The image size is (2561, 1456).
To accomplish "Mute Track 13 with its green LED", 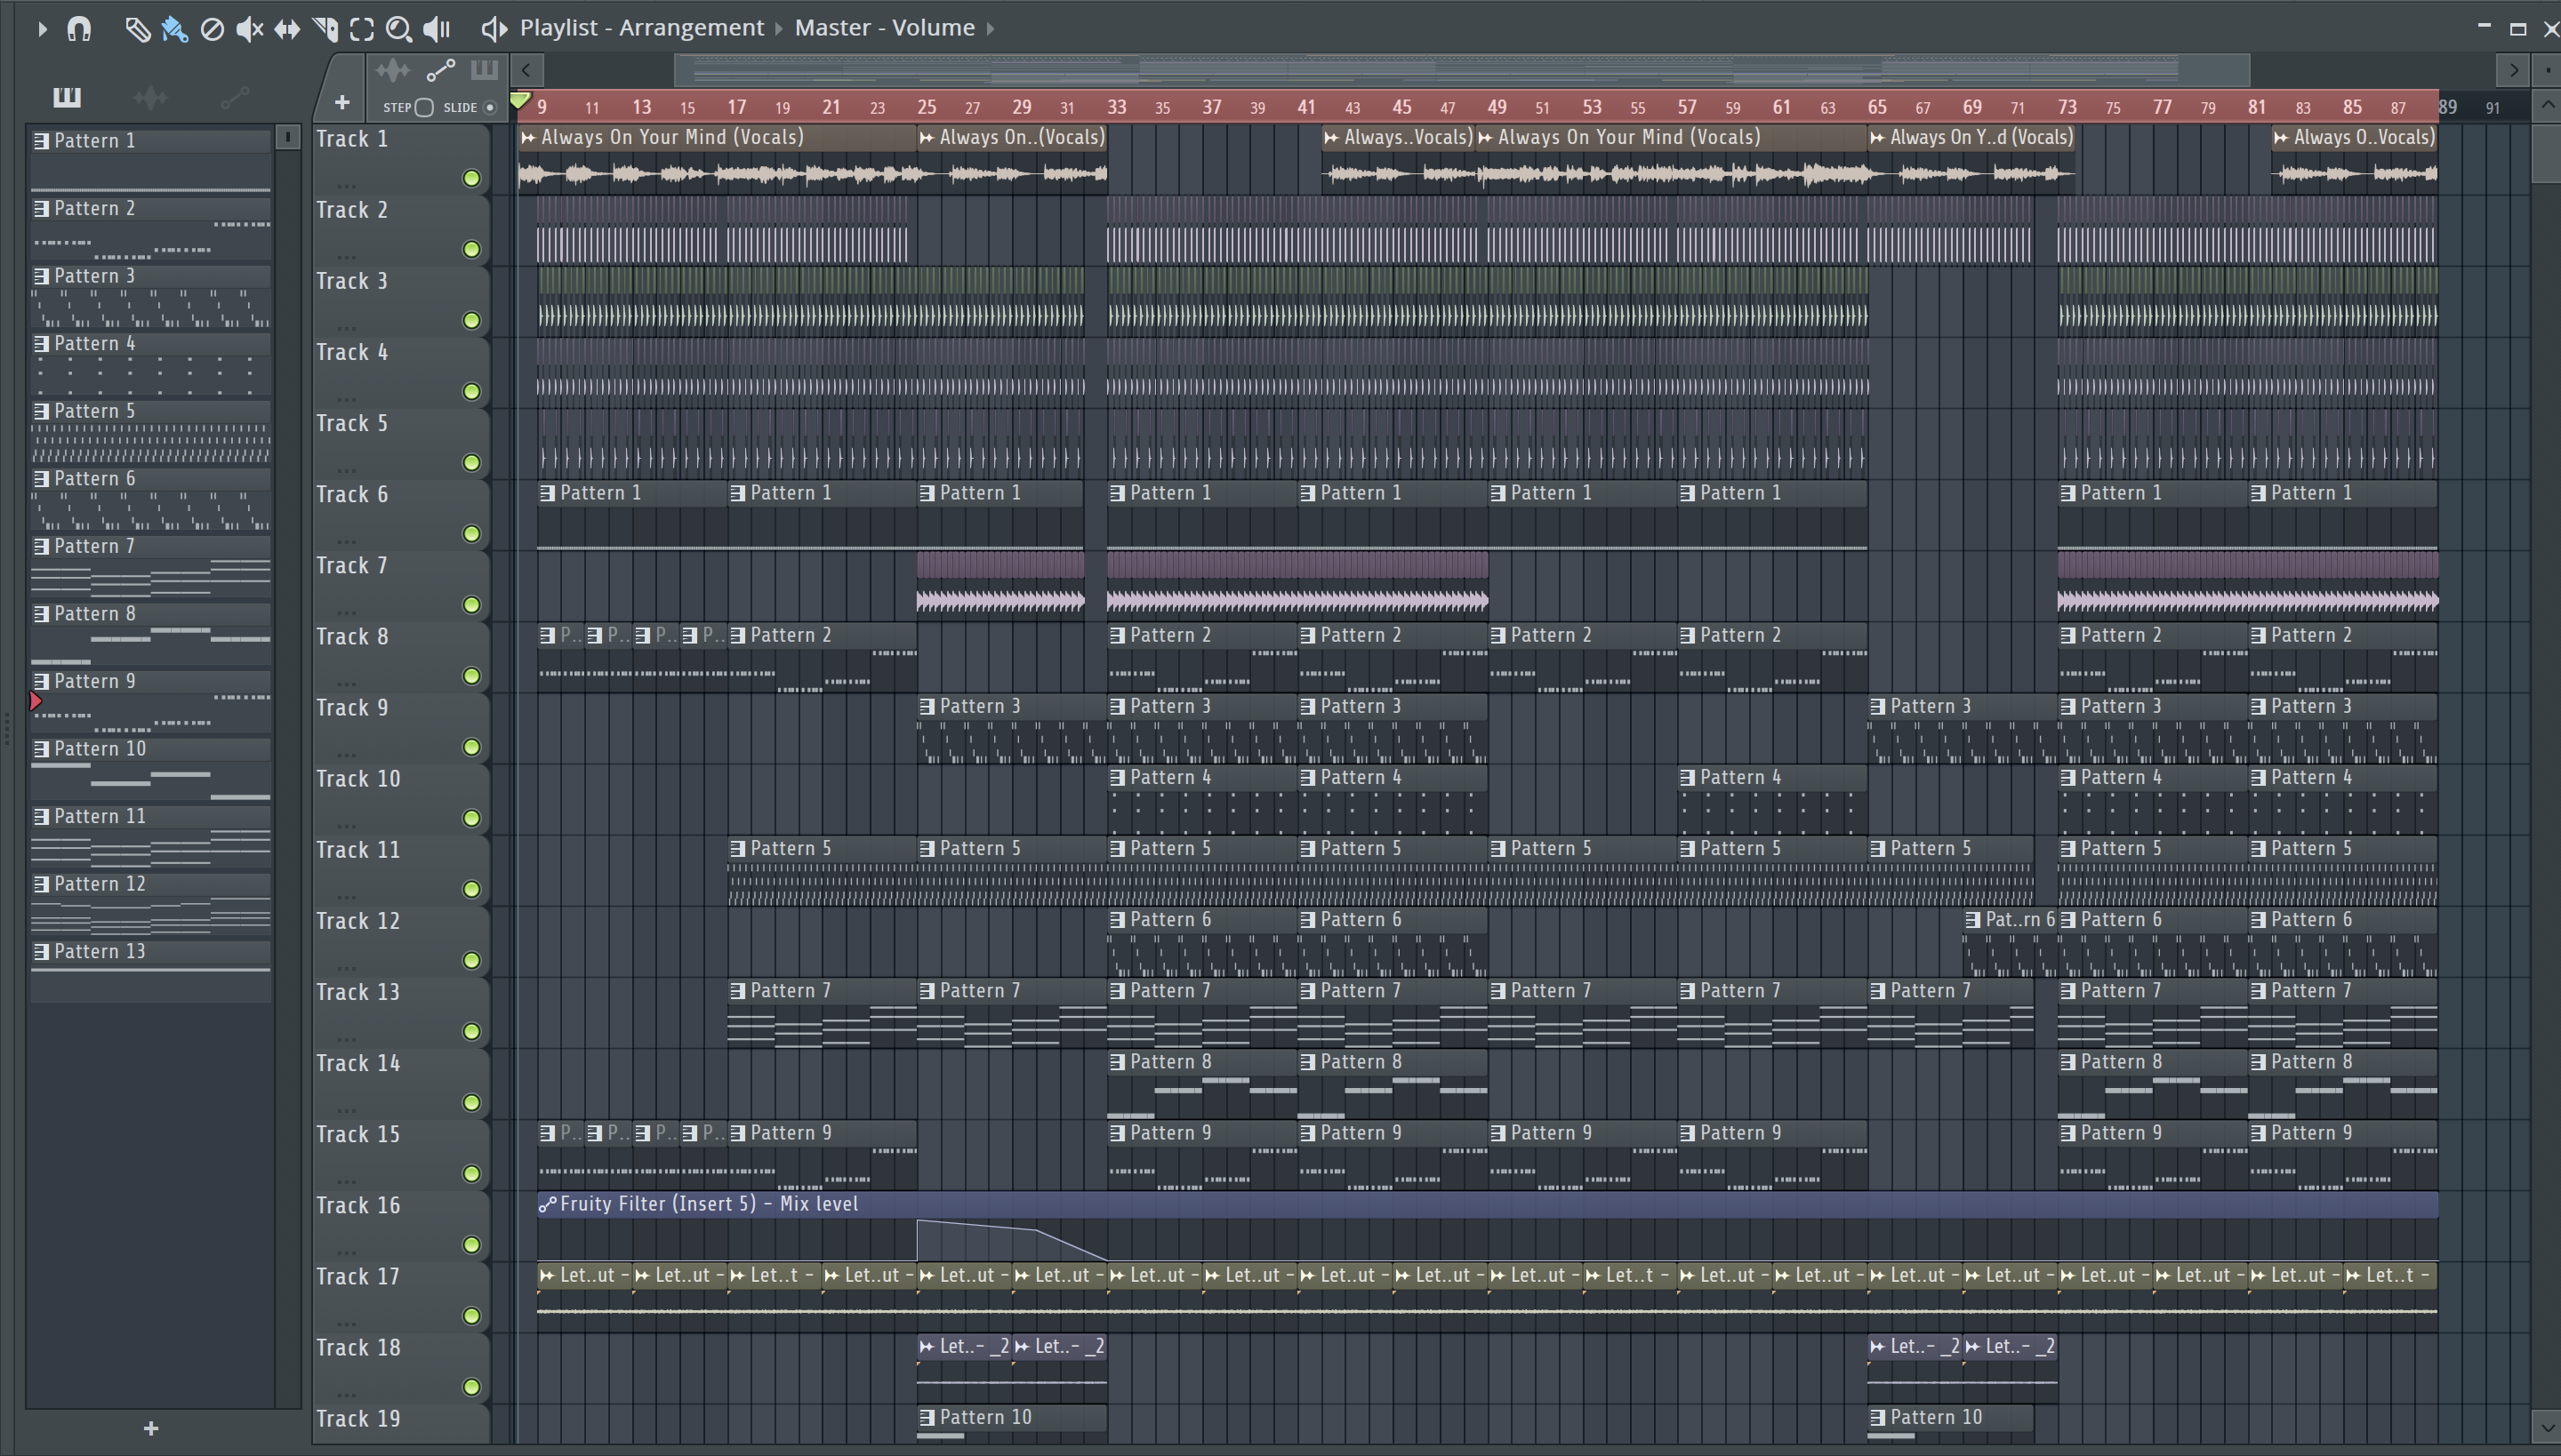I will click(x=472, y=1032).
